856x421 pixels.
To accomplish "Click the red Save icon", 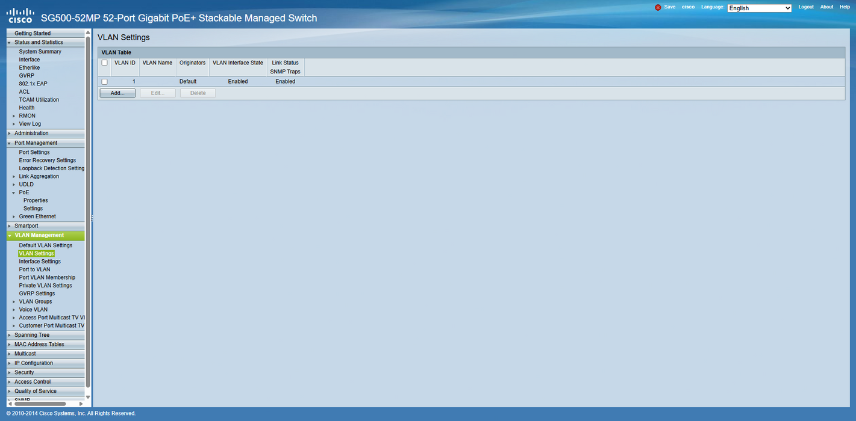I will coord(658,8).
